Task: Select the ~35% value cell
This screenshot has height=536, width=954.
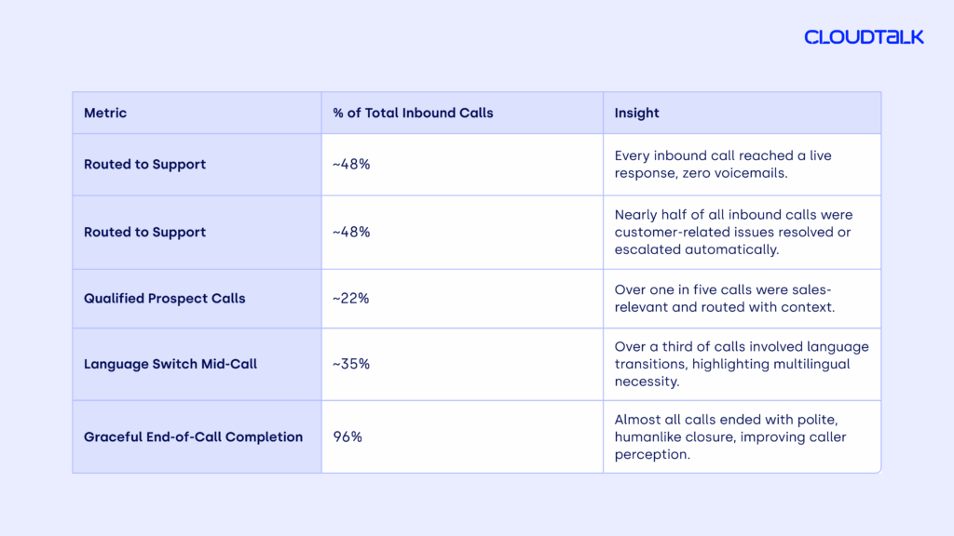Action: [x=351, y=364]
